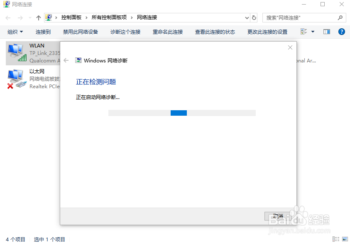Screen dimensions: 350x243
Task: Refresh the network connections list
Action: (x=254, y=17)
